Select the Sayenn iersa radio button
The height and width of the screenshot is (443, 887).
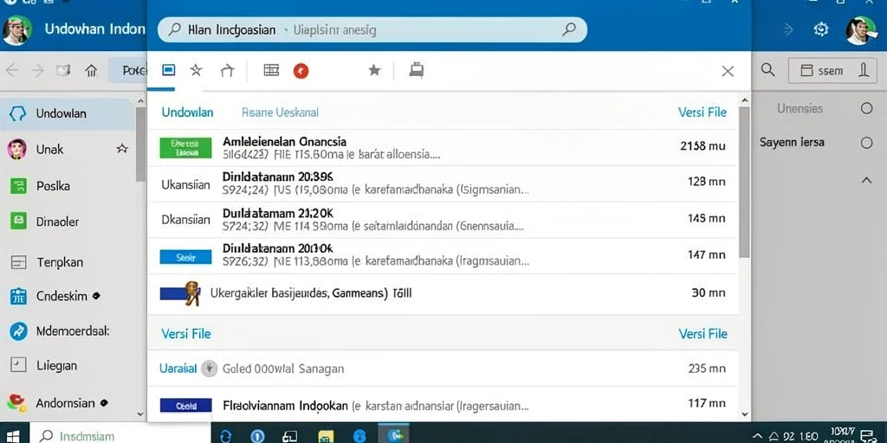[866, 143]
